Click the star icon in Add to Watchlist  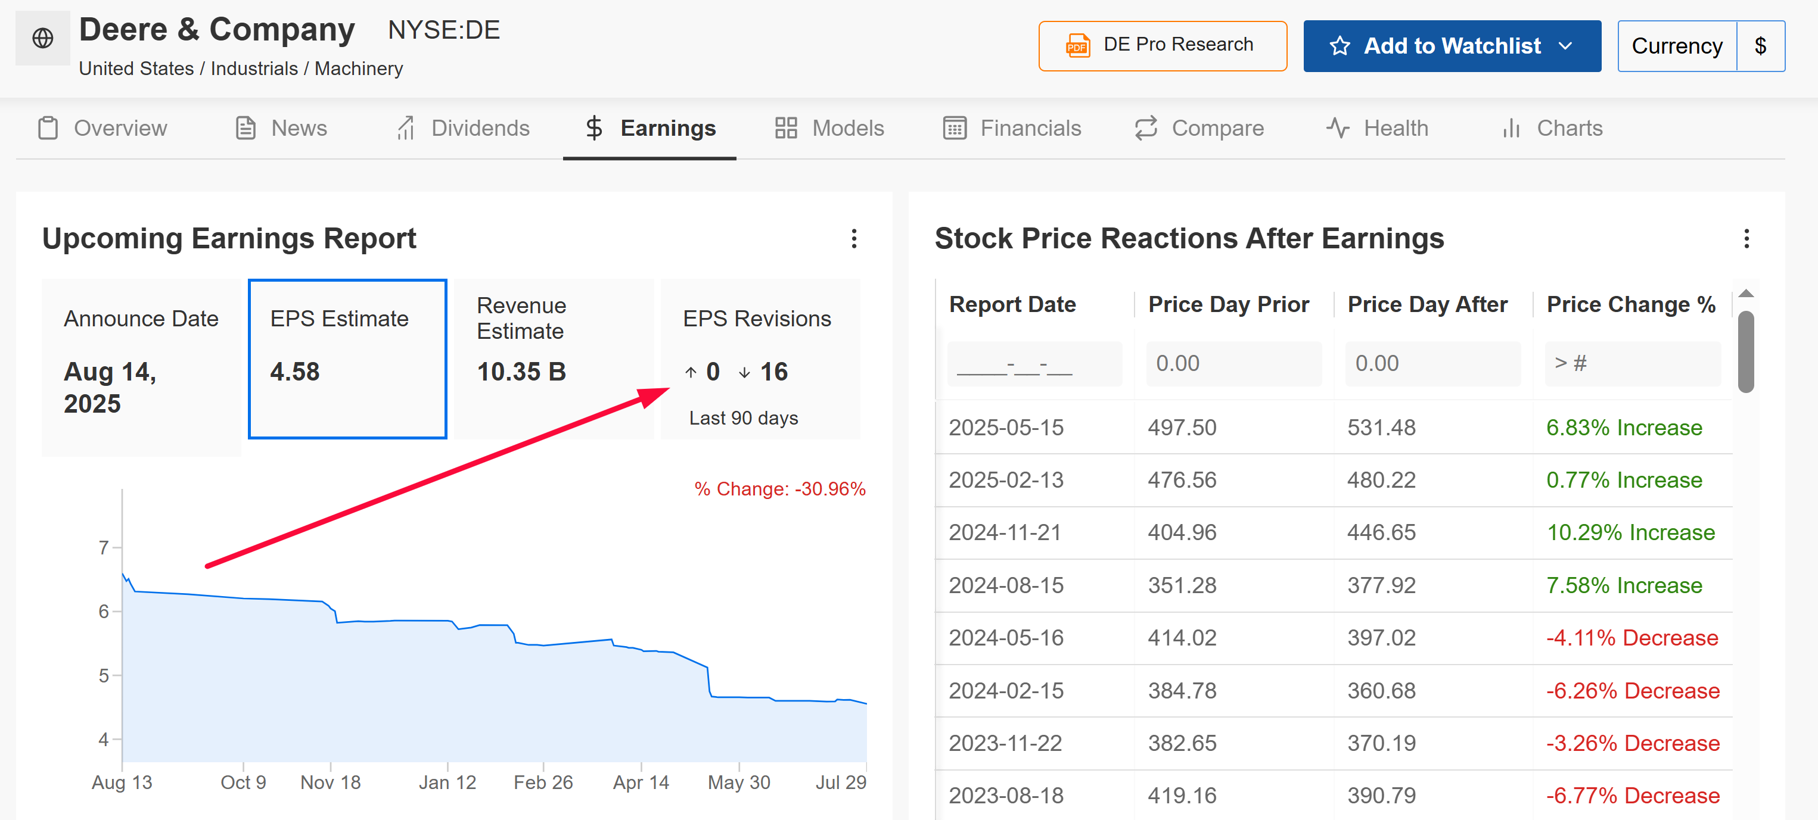pyautogui.click(x=1340, y=46)
